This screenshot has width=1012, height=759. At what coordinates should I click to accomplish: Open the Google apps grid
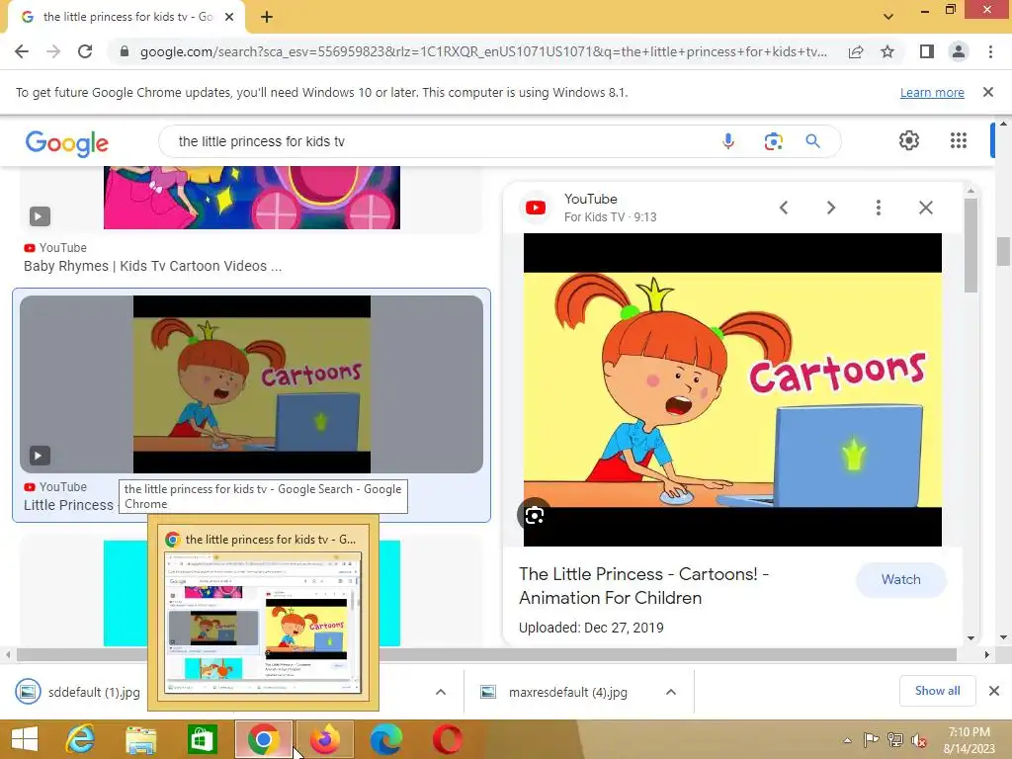(959, 140)
